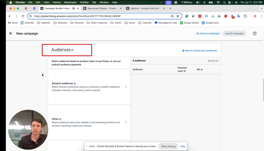Click the Audiences info icon

(x=72, y=50)
